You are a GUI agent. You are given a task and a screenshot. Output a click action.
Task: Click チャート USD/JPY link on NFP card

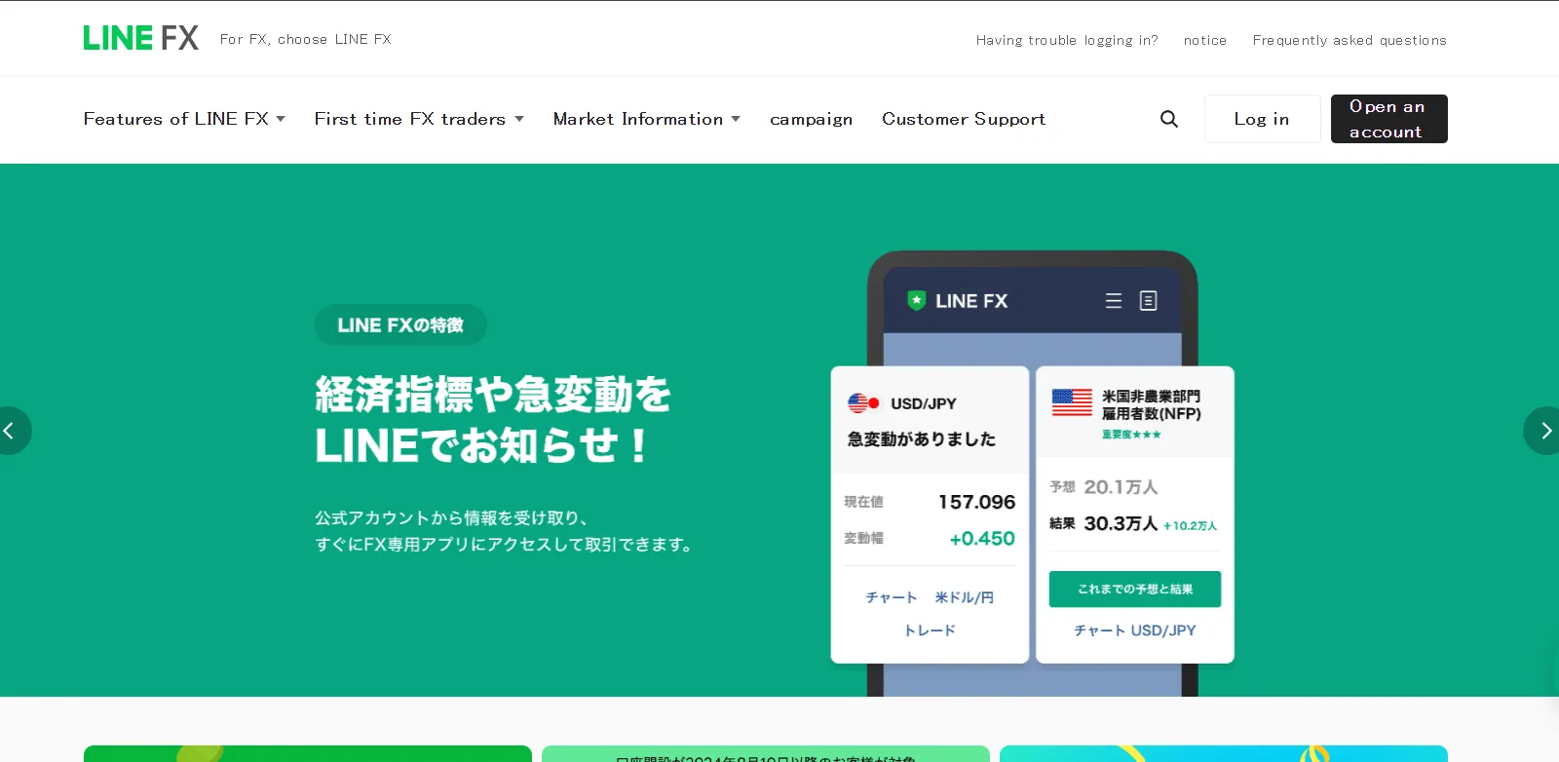pos(1135,630)
